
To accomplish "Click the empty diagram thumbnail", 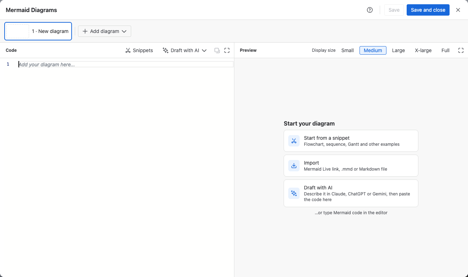I will click(18, 31).
